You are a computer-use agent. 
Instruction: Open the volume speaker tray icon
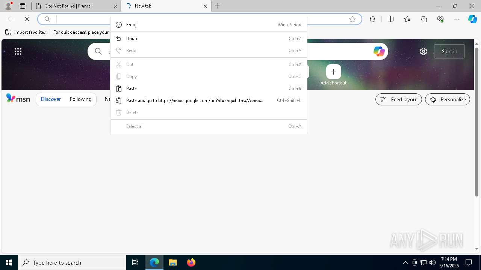[x=433, y=262]
